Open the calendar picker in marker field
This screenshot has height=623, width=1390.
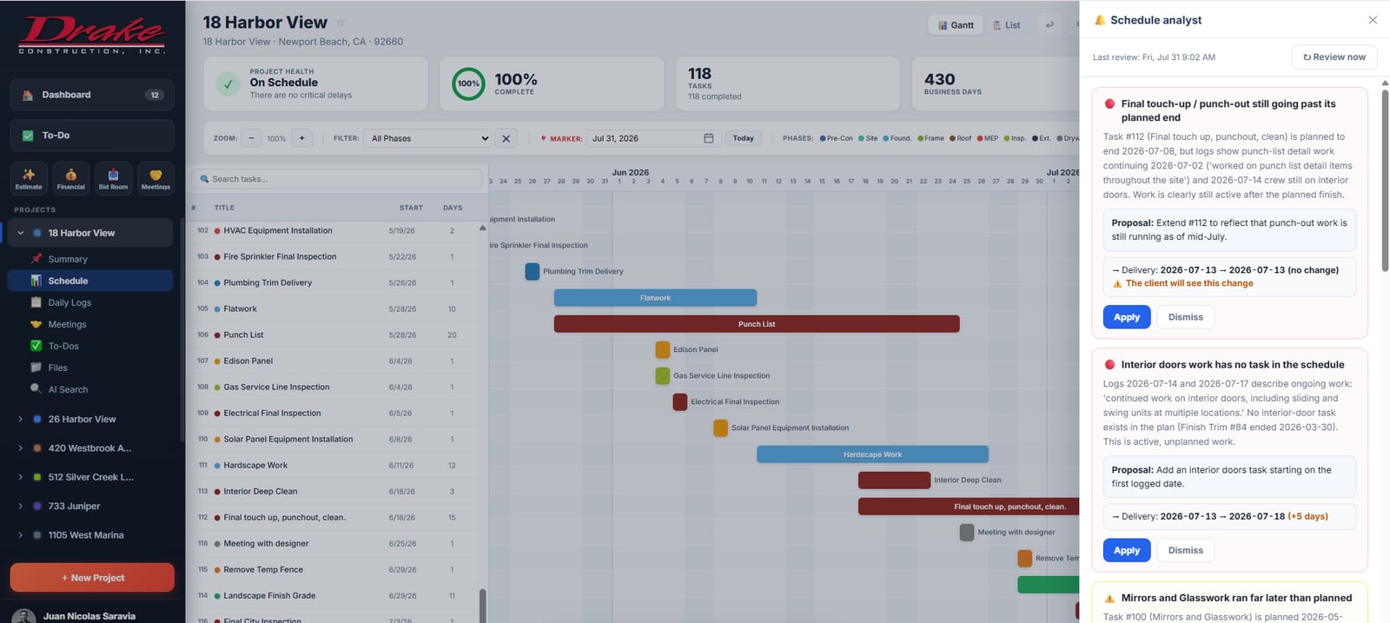(708, 138)
